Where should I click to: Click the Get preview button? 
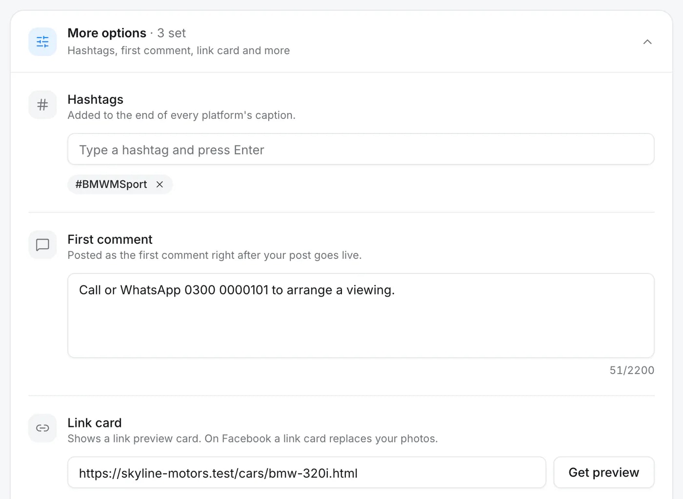pos(603,472)
